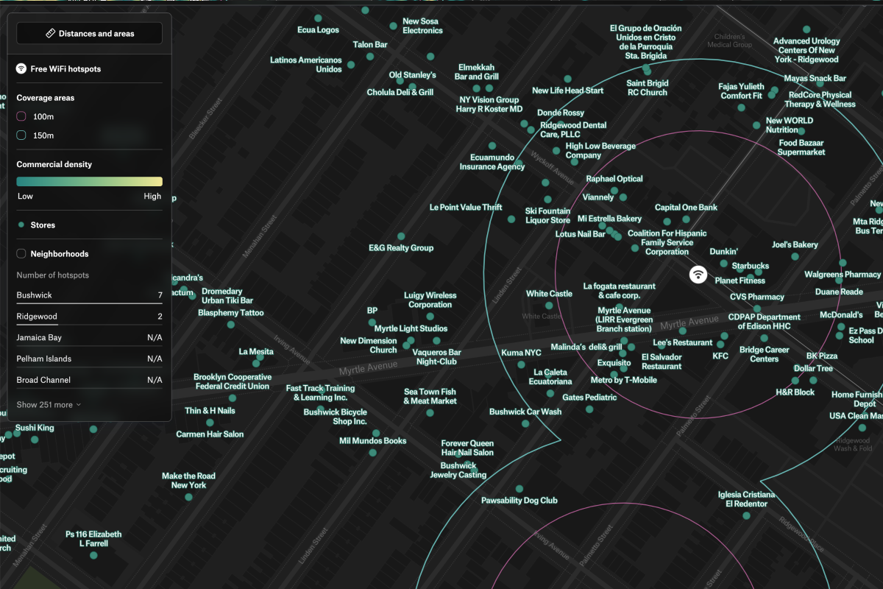This screenshot has width=883, height=589.
Task: Click the Sea Town Fish & Meat Market label
Action: 430,396
